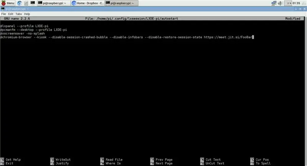Click the Cut Text shortcut label
Image resolution: width=307 pixels, height=166 pixels.
213,159
